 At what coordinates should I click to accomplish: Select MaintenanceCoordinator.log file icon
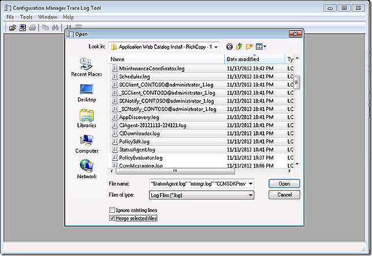click(x=115, y=69)
